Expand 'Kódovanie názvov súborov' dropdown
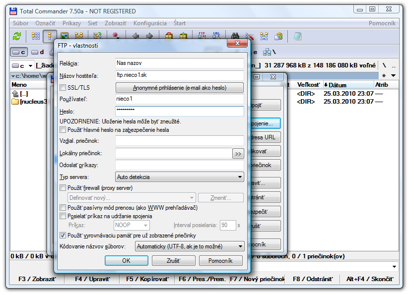Image resolution: width=408 pixels, height=295 pixels. pos(190,246)
